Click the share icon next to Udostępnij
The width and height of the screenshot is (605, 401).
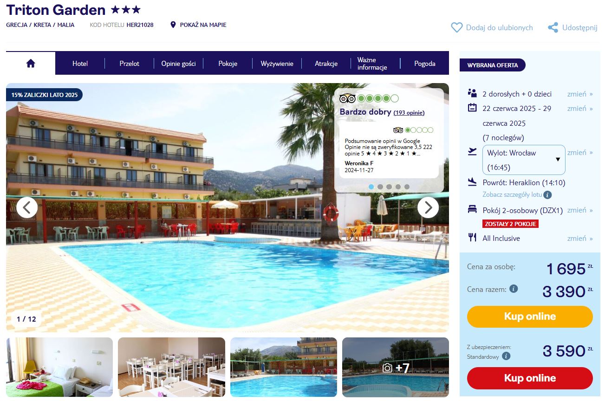pos(553,28)
